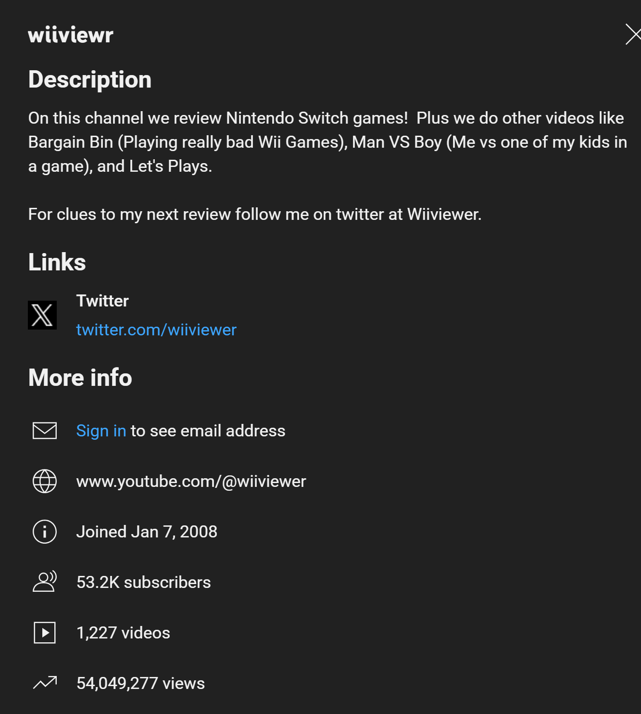Click the Twitter link title label
The width and height of the screenshot is (641, 714).
click(102, 301)
